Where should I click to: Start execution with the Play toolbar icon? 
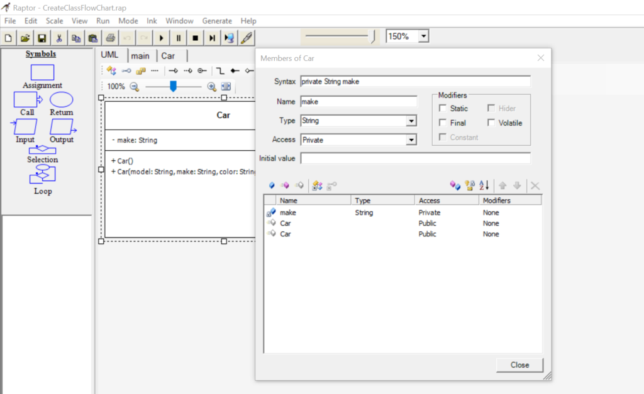coord(161,38)
